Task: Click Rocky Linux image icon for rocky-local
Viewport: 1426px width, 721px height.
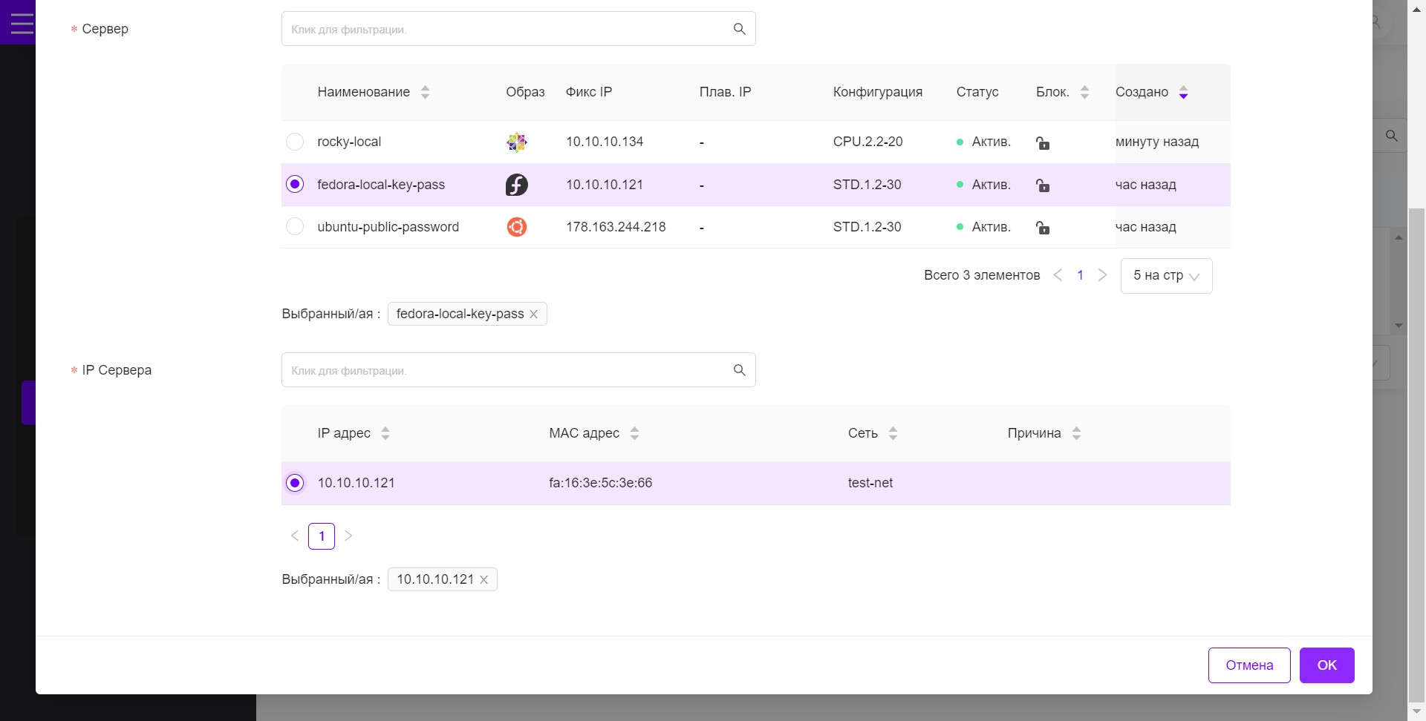Action: (x=517, y=142)
